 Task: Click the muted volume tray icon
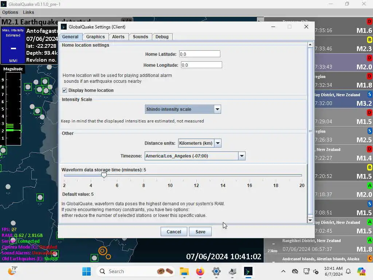(316, 271)
